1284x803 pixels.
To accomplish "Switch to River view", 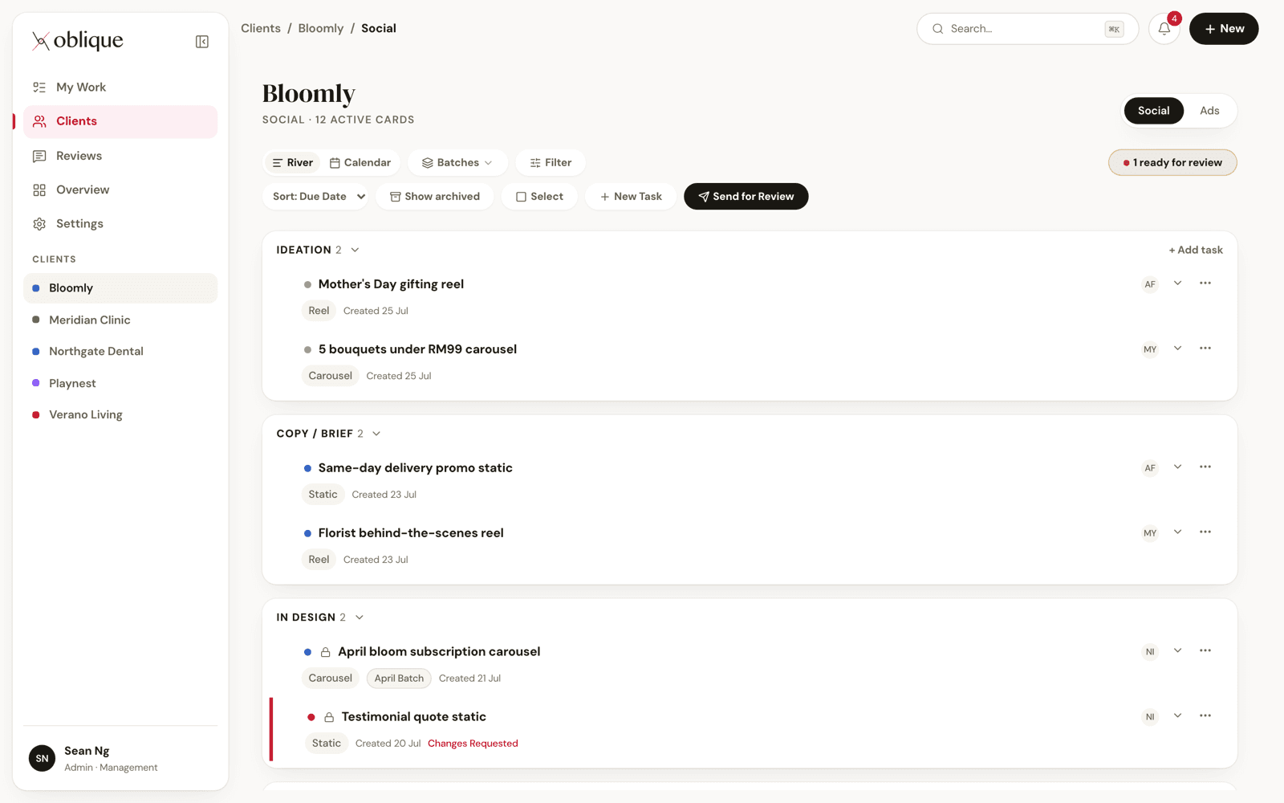I will tap(292, 163).
